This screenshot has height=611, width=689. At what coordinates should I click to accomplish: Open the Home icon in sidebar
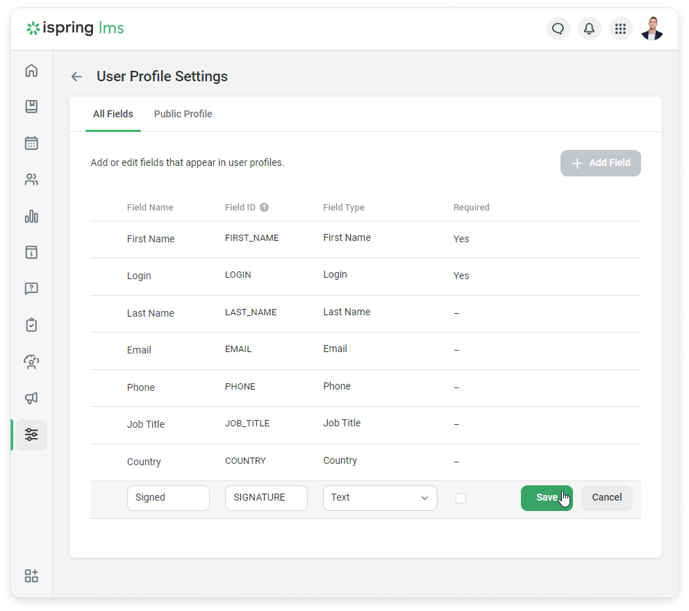31,71
